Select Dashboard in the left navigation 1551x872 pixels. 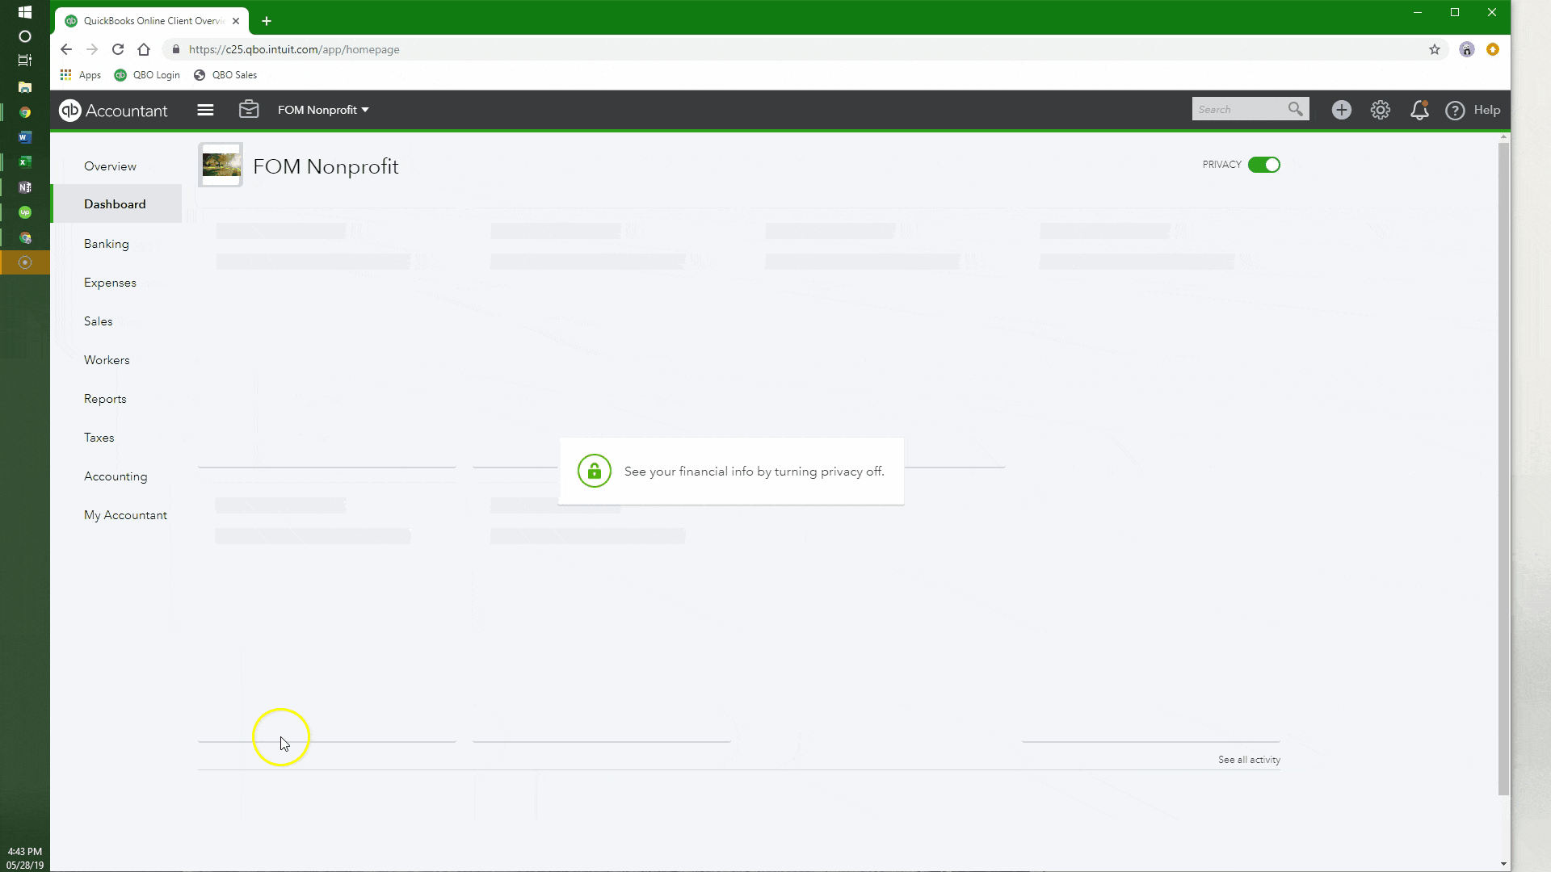[x=115, y=204]
